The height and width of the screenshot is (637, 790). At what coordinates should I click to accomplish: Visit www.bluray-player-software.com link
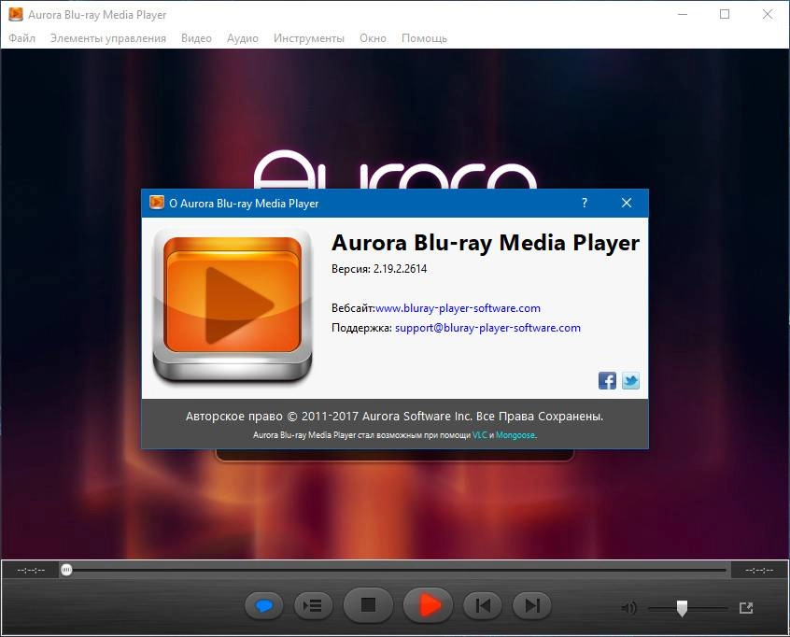[x=458, y=308]
